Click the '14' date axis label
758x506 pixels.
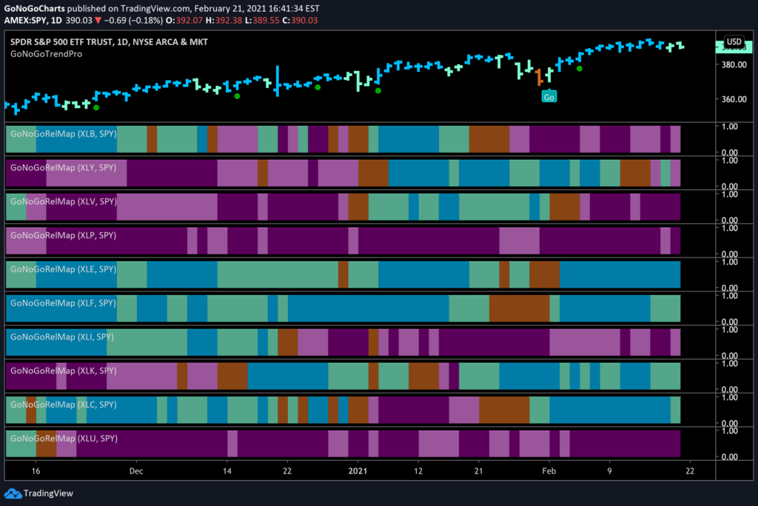(x=227, y=471)
